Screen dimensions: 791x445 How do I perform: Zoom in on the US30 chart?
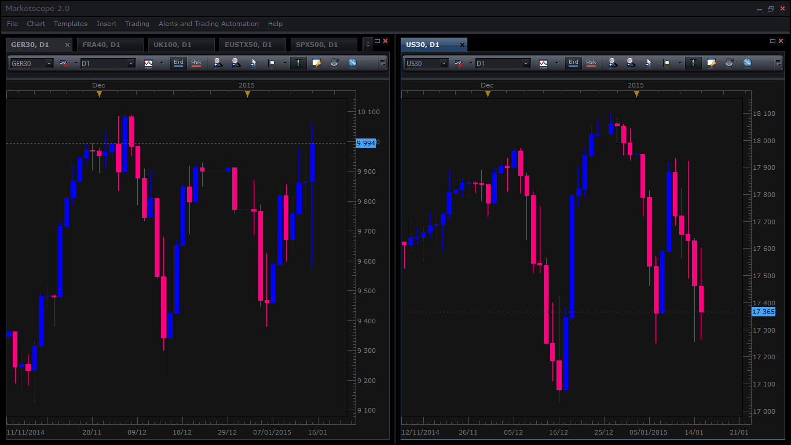[613, 63]
